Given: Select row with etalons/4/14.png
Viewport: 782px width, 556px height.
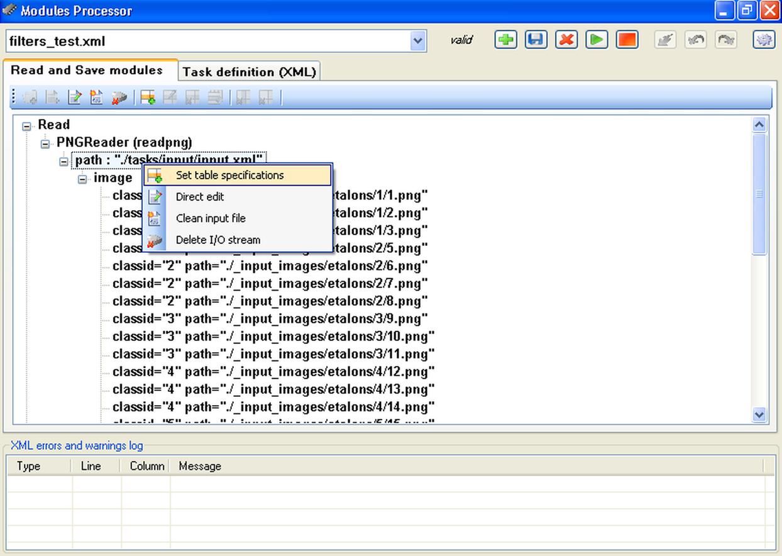Looking at the screenshot, I should point(273,406).
